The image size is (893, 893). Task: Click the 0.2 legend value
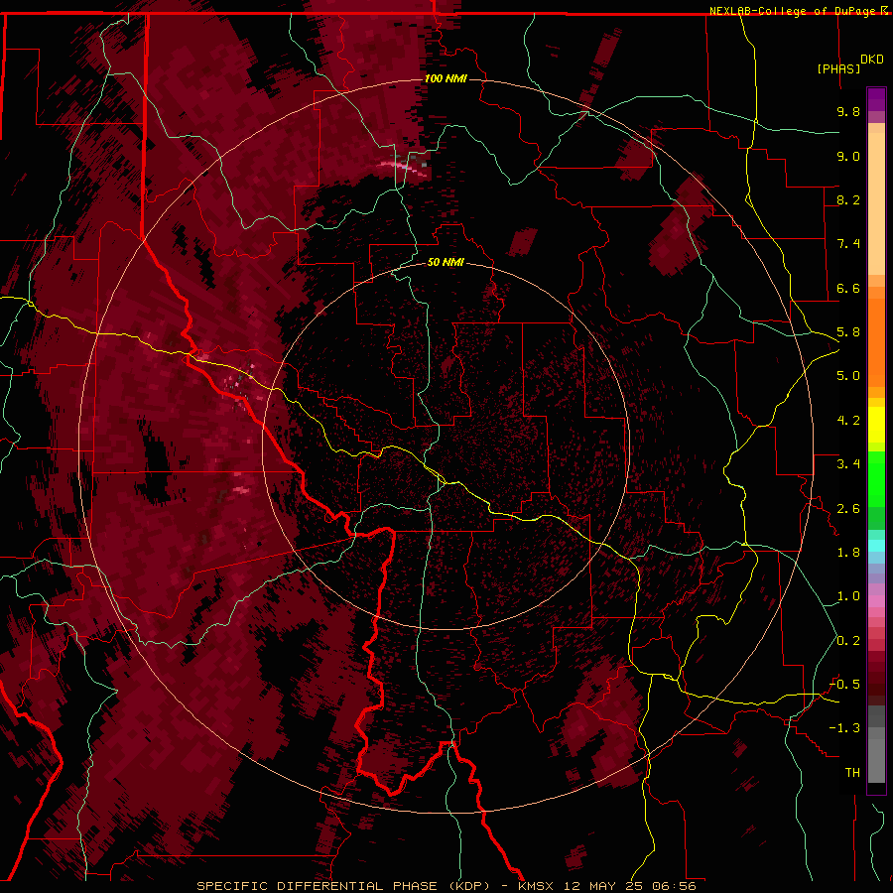[x=848, y=641]
